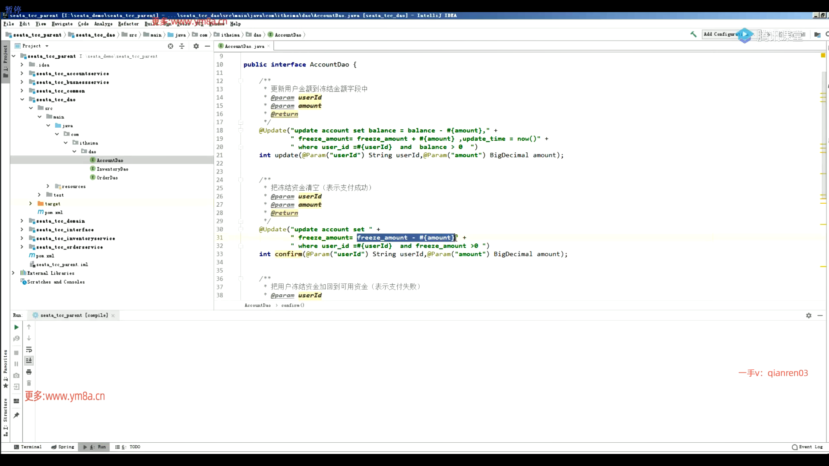Expand seata_tcc_domain module
The height and width of the screenshot is (466, 829).
point(22,221)
